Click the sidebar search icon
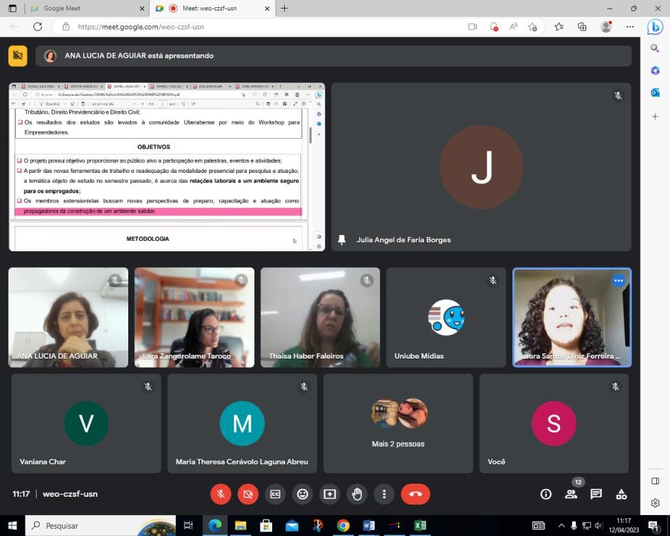The width and height of the screenshot is (670, 536). (654, 48)
